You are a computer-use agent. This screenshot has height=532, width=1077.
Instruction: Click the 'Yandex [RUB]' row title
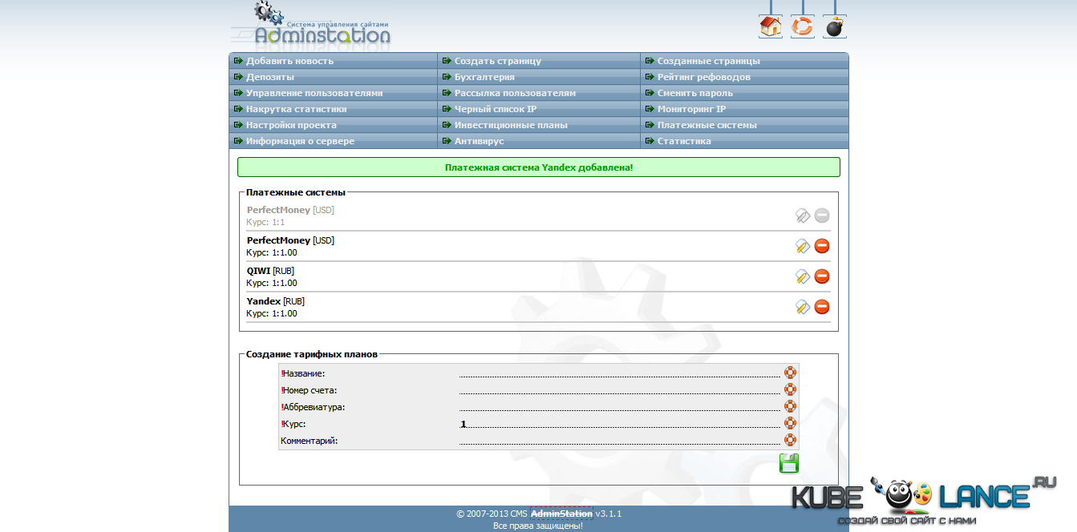275,301
